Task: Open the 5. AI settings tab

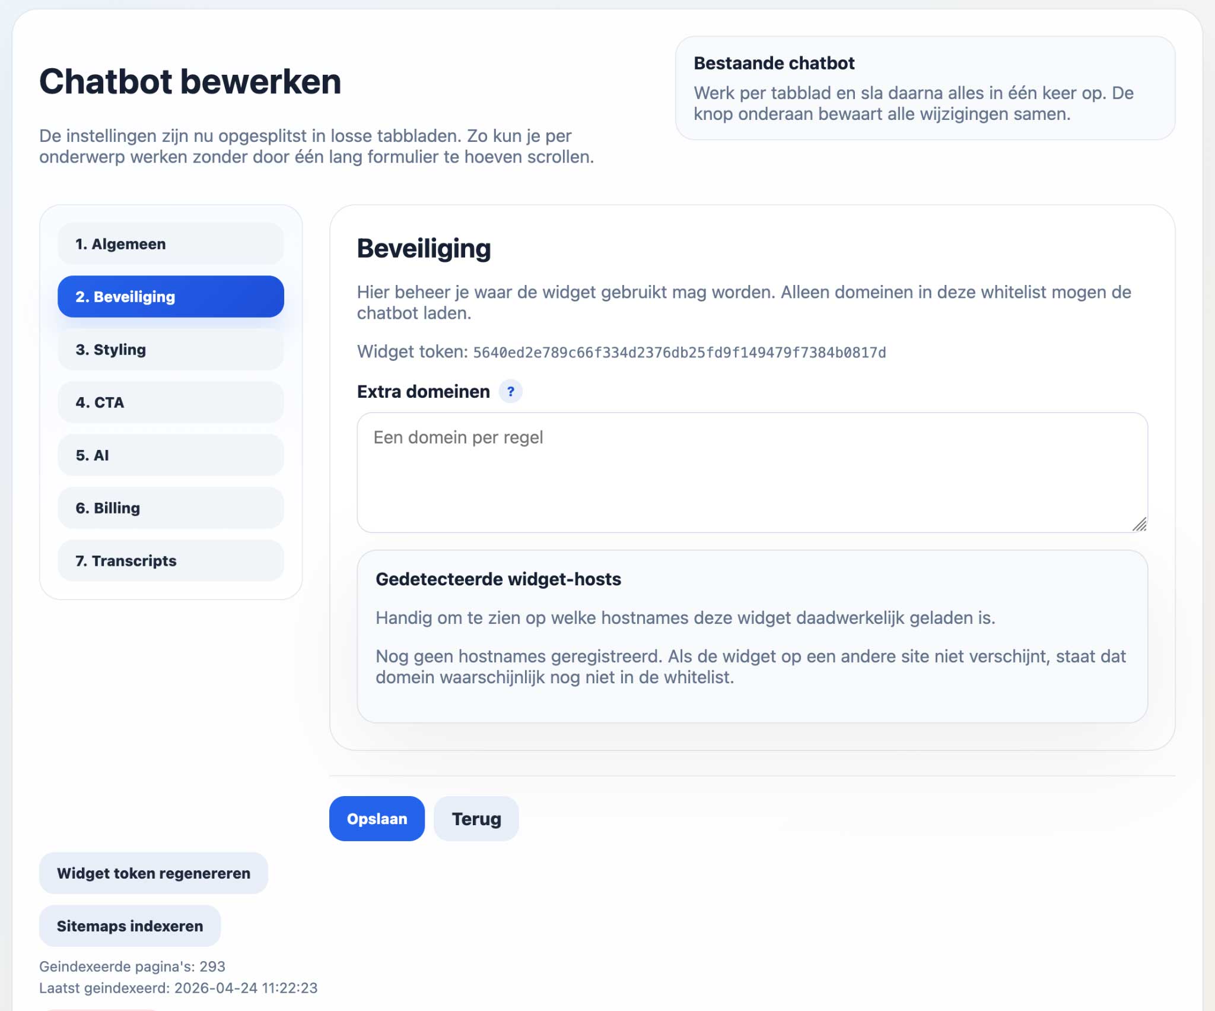Action: [x=171, y=455]
